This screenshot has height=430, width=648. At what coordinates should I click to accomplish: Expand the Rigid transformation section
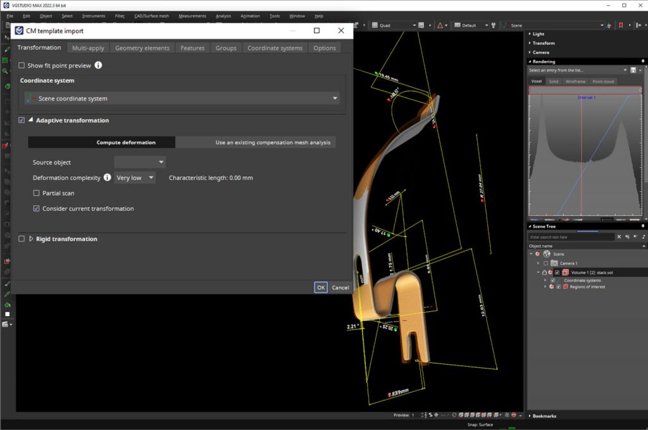(31, 239)
